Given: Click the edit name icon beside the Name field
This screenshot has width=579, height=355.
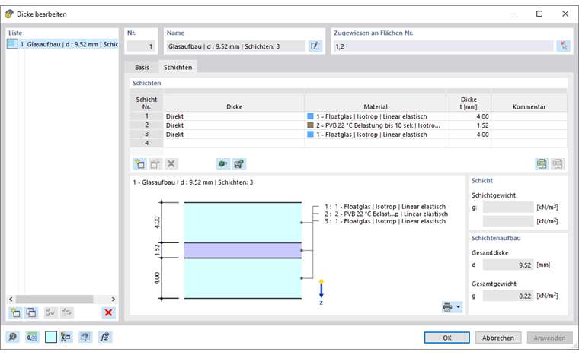Looking at the screenshot, I should (x=315, y=46).
